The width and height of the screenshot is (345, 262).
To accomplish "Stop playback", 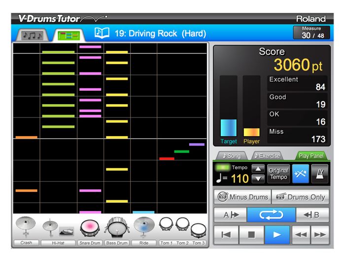I will pyautogui.click(x=251, y=235).
